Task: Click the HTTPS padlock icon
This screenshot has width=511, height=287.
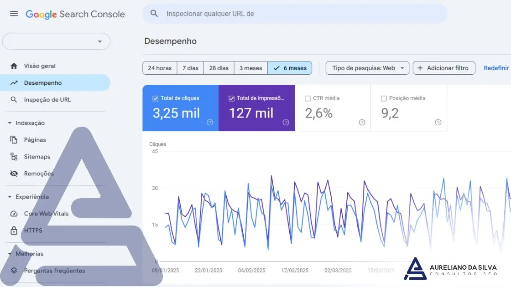Action: [14, 231]
